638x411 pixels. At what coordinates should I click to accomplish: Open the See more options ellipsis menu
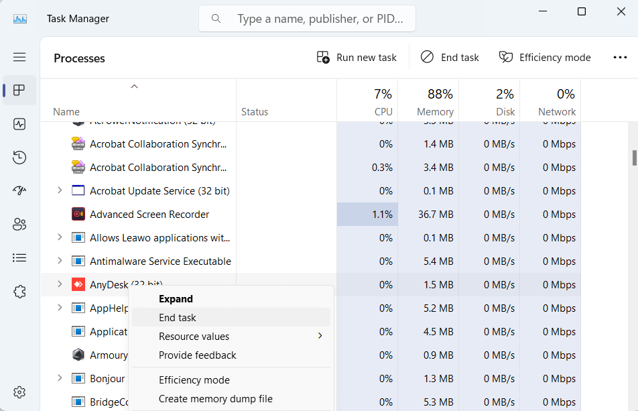click(620, 58)
